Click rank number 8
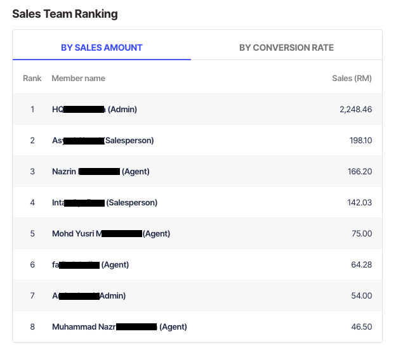This screenshot has width=396, height=355. click(32, 326)
